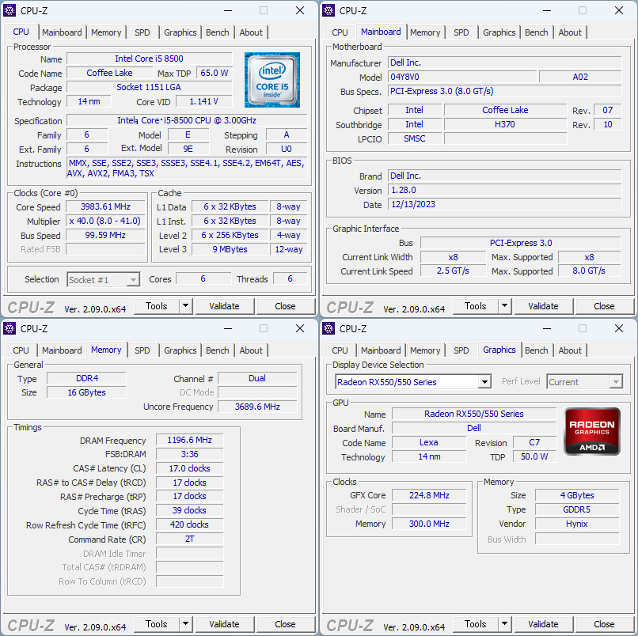Click the Close button in the CPU window
The image size is (638, 636).
click(x=285, y=306)
